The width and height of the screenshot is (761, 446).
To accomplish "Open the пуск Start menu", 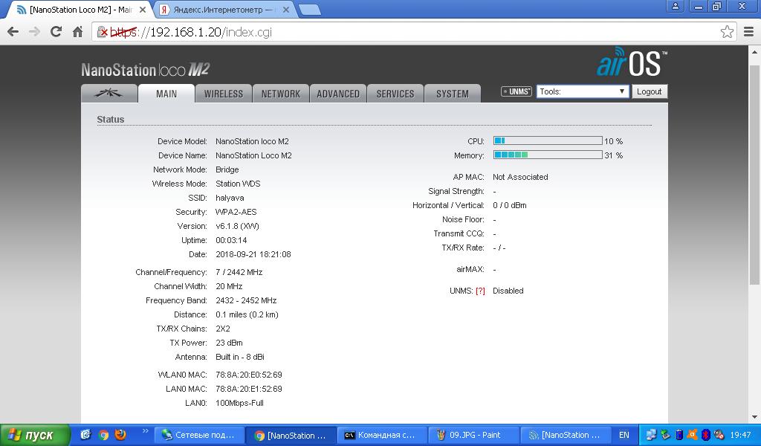I will [35, 436].
